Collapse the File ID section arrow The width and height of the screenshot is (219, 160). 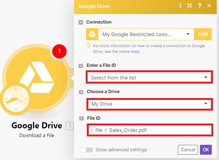(82, 119)
